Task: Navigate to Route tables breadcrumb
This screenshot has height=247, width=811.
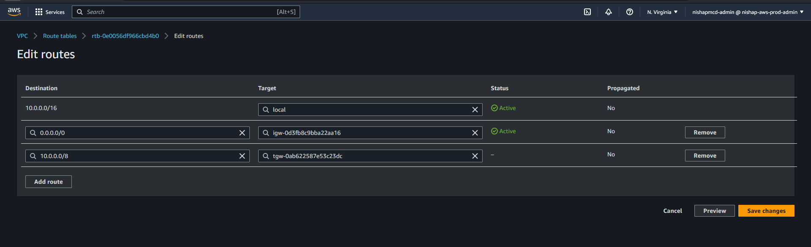Action: pos(60,36)
